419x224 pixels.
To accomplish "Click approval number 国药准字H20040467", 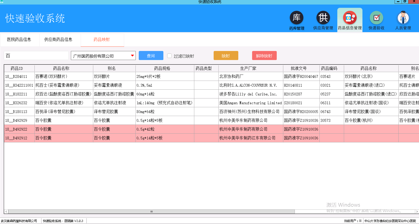I will pyautogui.click(x=301, y=76).
